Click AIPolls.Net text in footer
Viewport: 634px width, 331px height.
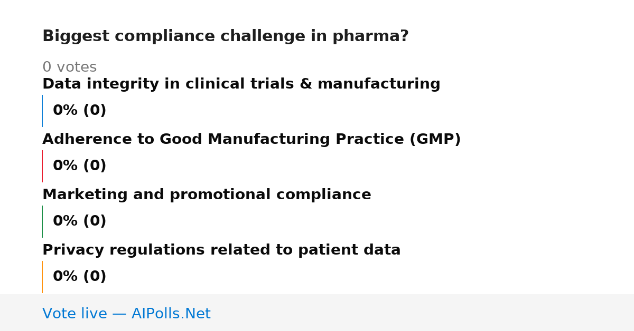171,314
